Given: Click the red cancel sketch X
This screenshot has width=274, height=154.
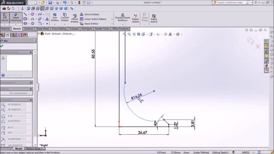Looking at the screenshot, I should [x=258, y=47].
